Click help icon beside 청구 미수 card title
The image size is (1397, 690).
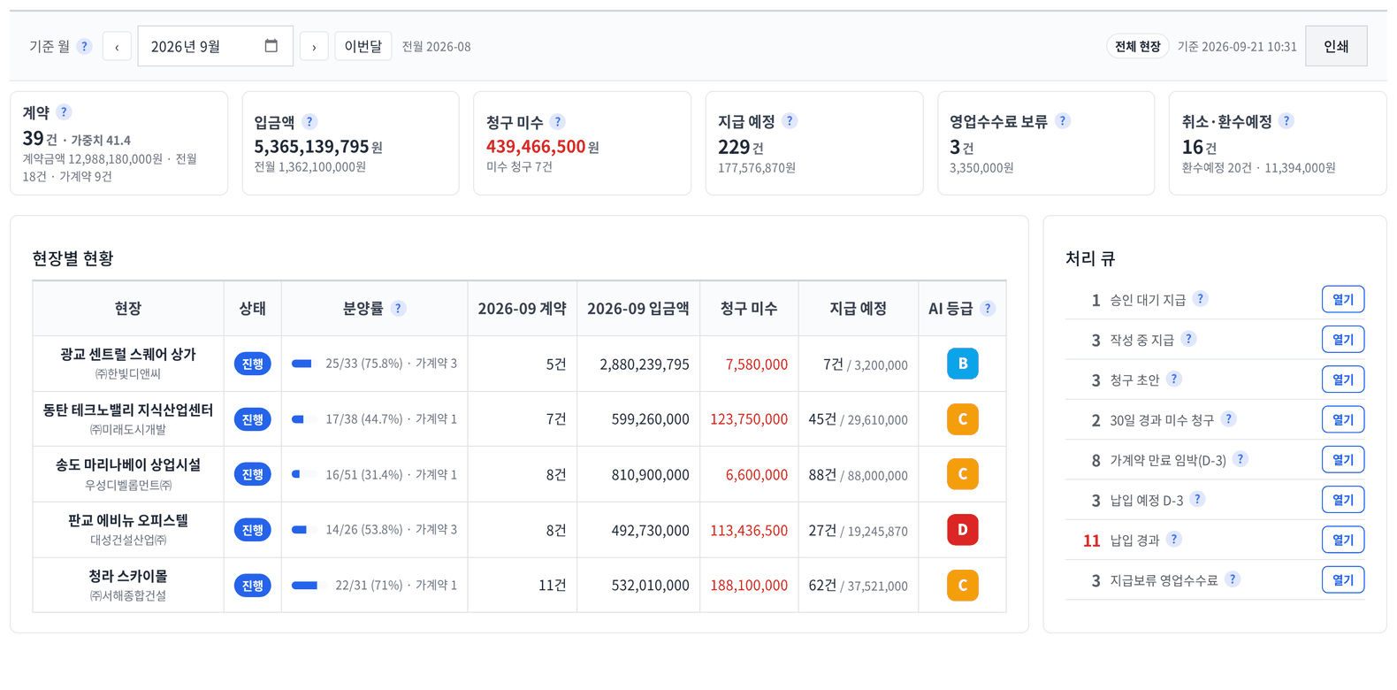[558, 122]
